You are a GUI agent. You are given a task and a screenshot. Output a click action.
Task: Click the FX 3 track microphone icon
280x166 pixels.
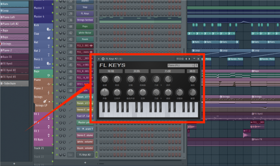pos(49,136)
